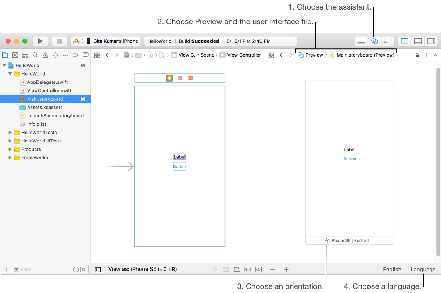Click Preview in assistant jump bar
This screenshot has height=293, width=441.
coord(310,55)
